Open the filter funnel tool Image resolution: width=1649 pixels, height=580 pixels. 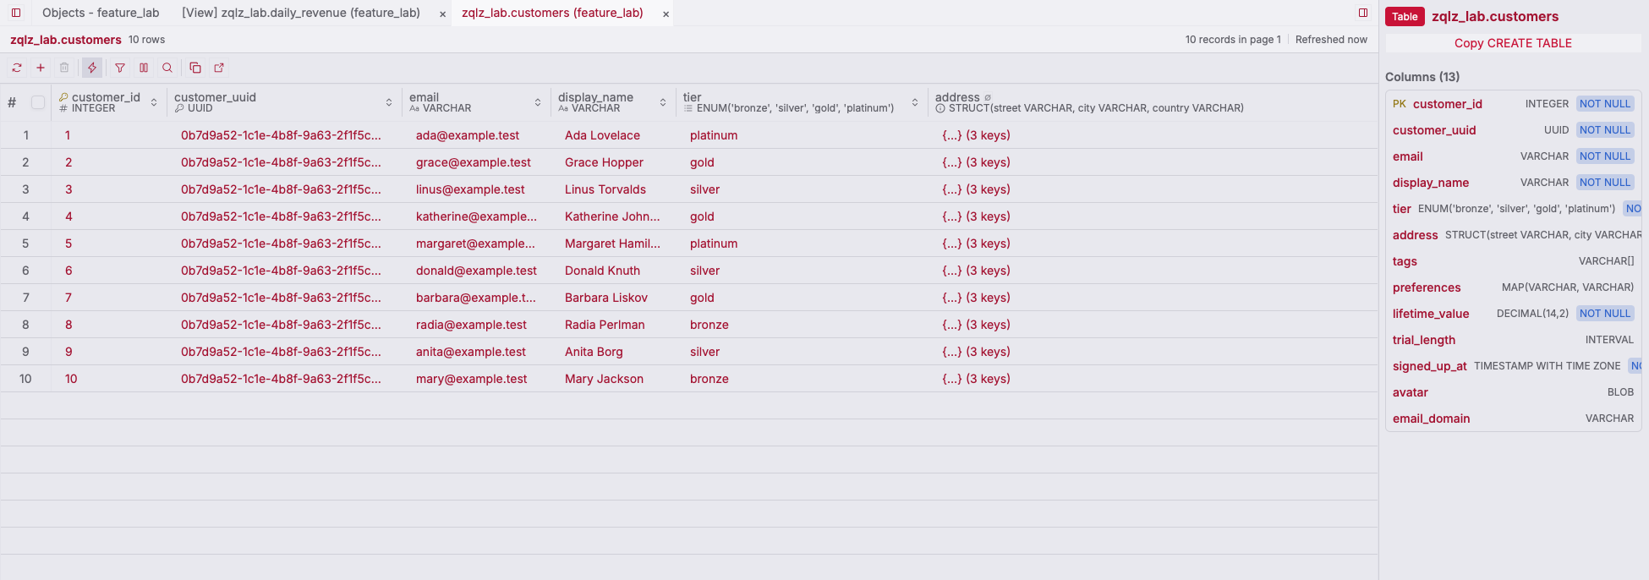[x=120, y=68]
